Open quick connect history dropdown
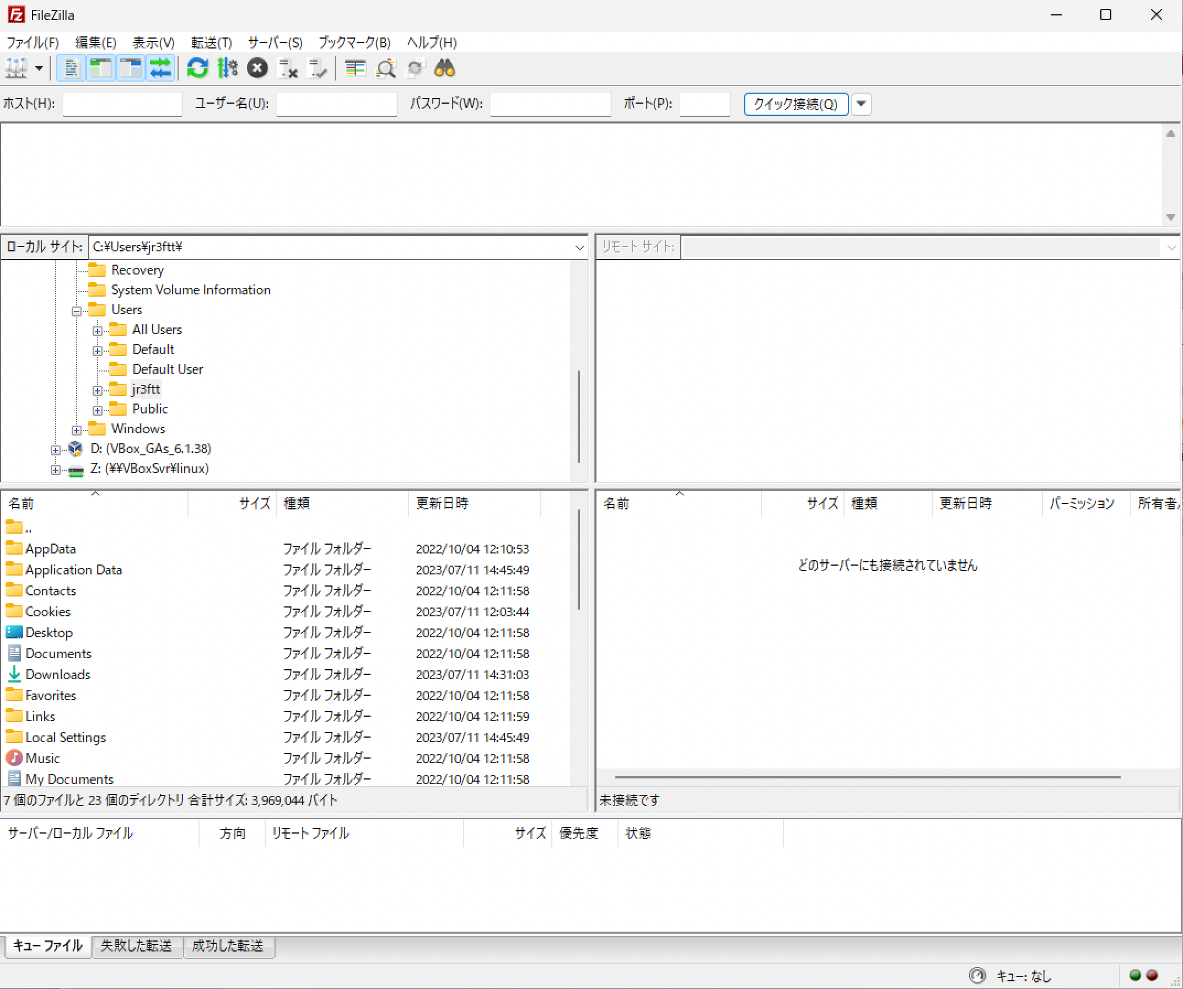 tap(861, 104)
